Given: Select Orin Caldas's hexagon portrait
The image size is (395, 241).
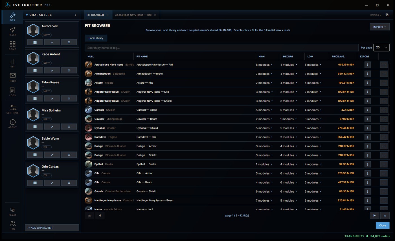Looking at the screenshot, I should [x=33, y=171].
